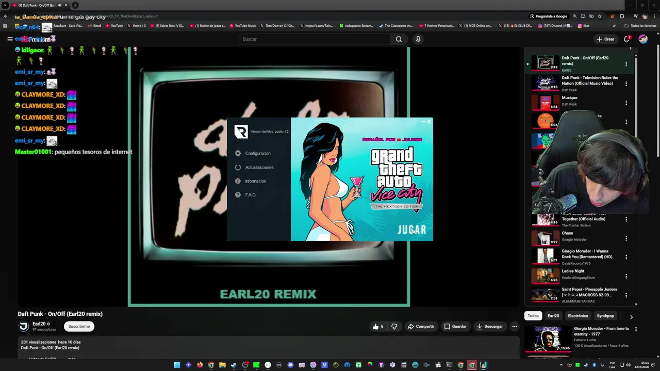Select the Actualizaciones menu label

pyautogui.click(x=259, y=167)
